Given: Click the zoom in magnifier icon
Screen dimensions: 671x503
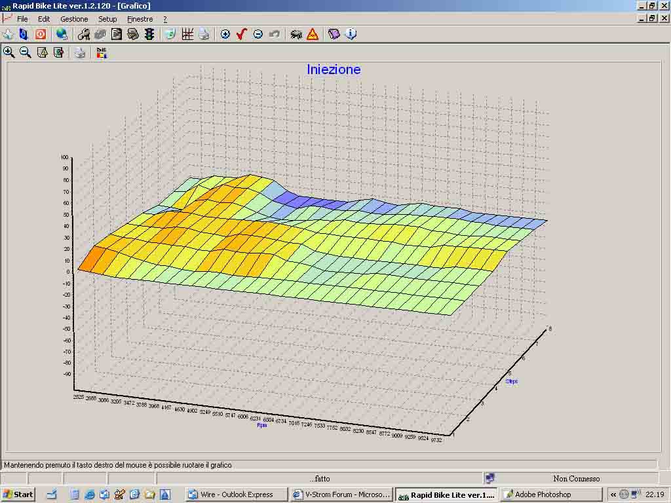Looking at the screenshot, I should [x=9, y=52].
